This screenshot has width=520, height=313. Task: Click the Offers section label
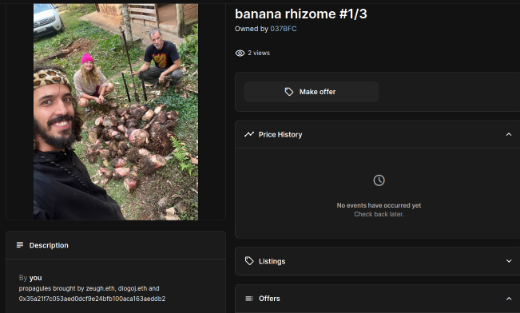click(x=269, y=299)
